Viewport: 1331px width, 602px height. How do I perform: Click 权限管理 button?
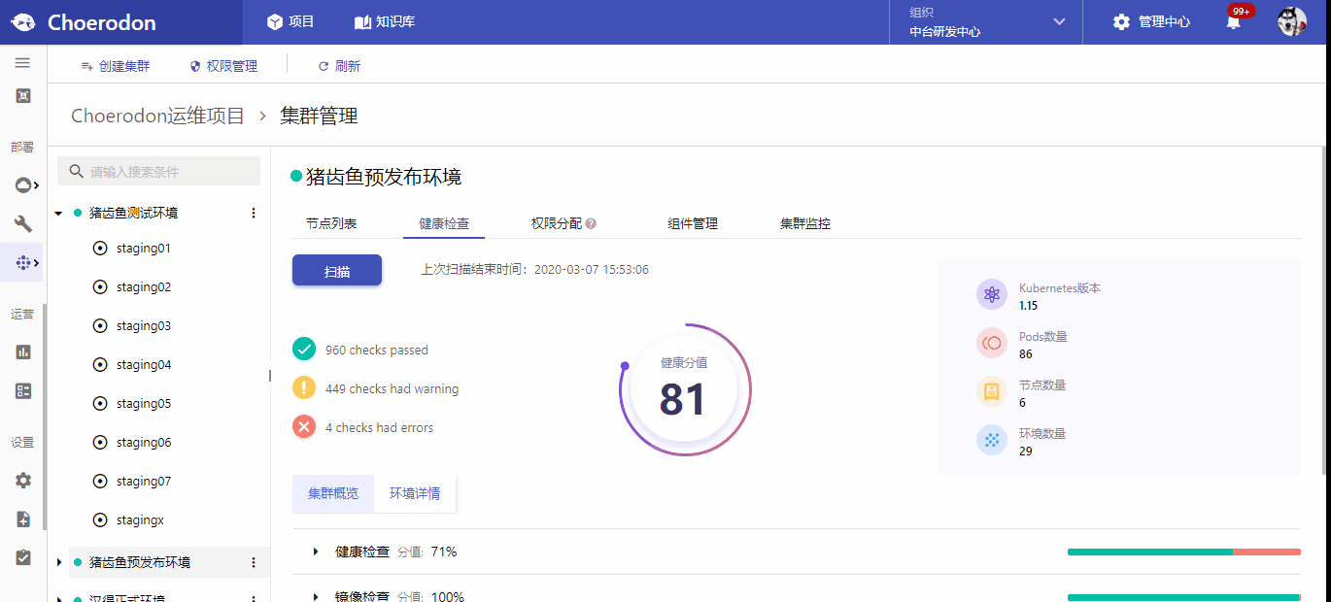coord(223,66)
